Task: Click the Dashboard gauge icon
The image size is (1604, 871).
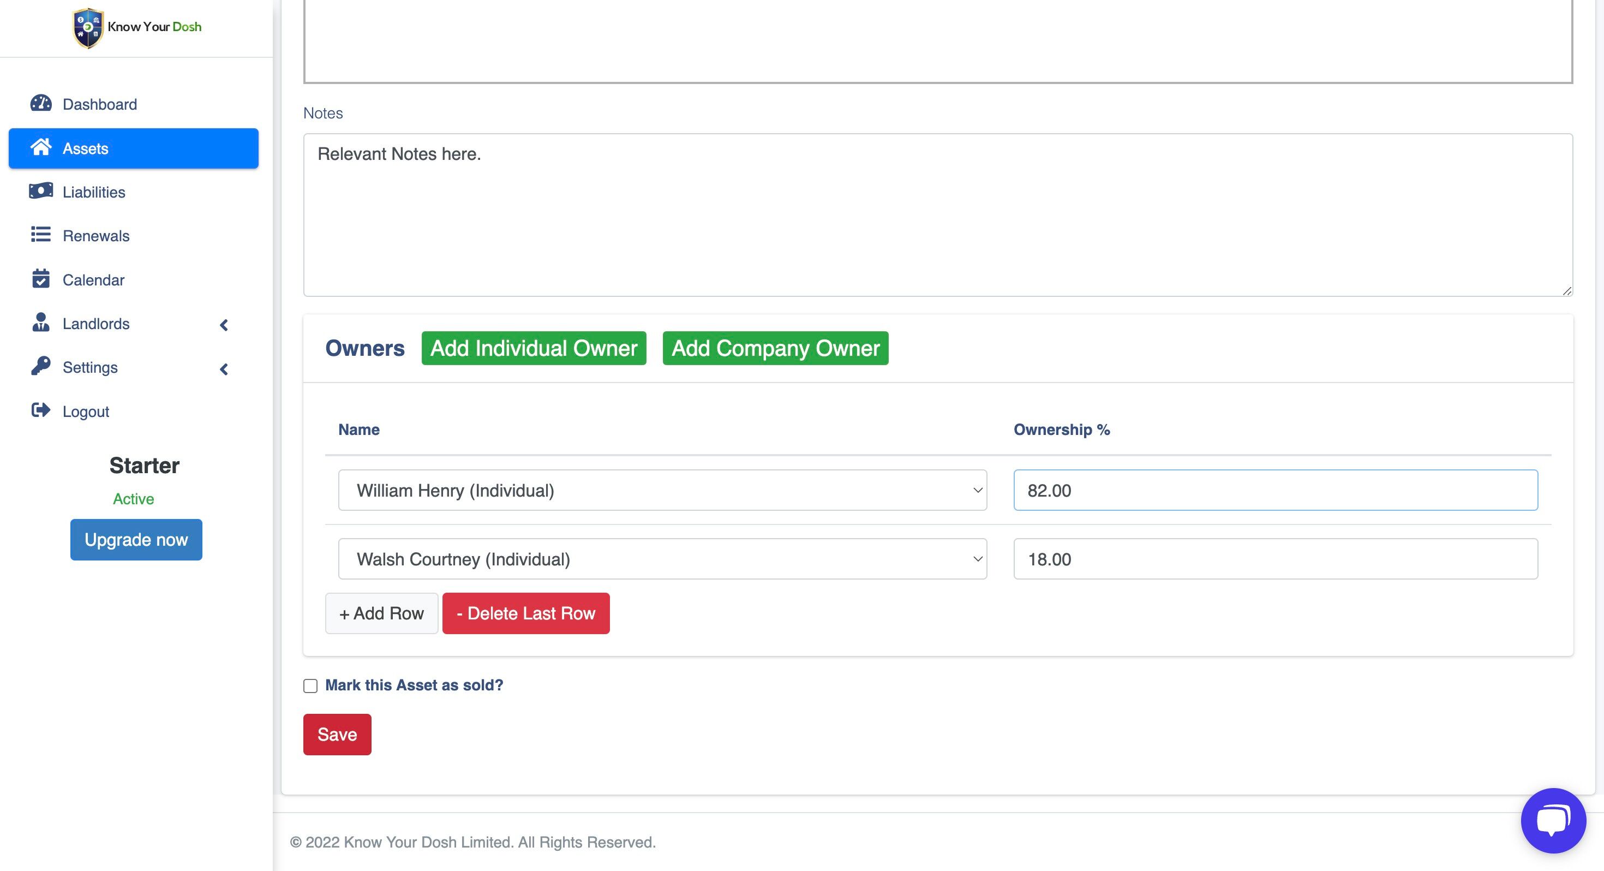Action: click(x=41, y=104)
